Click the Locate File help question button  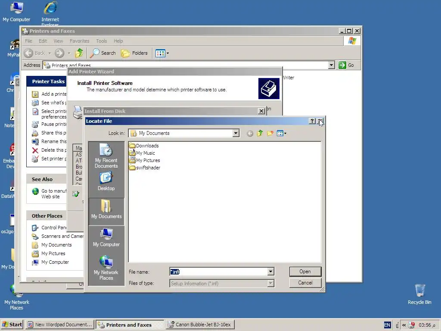[312, 121]
